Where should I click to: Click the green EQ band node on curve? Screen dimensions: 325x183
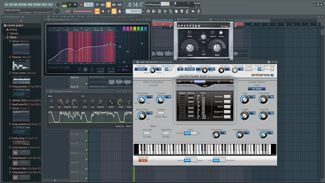coord(111,44)
